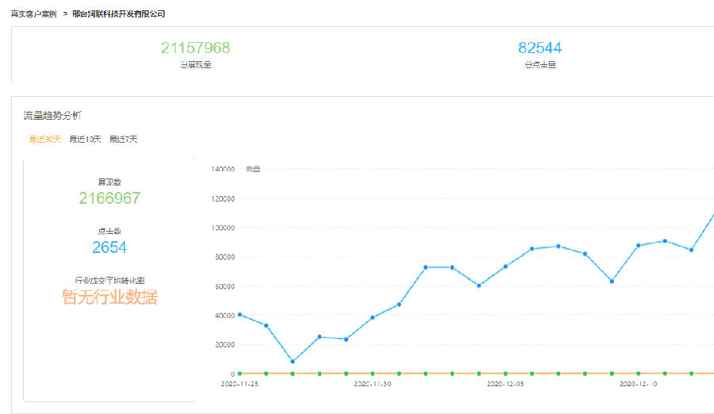Select the 最近30天 tab
This screenshot has width=714, height=414.
point(44,139)
